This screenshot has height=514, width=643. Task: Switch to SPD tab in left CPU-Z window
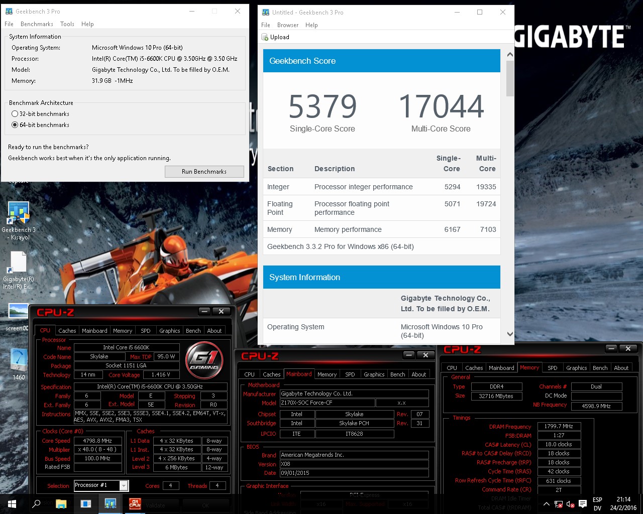coord(146,331)
